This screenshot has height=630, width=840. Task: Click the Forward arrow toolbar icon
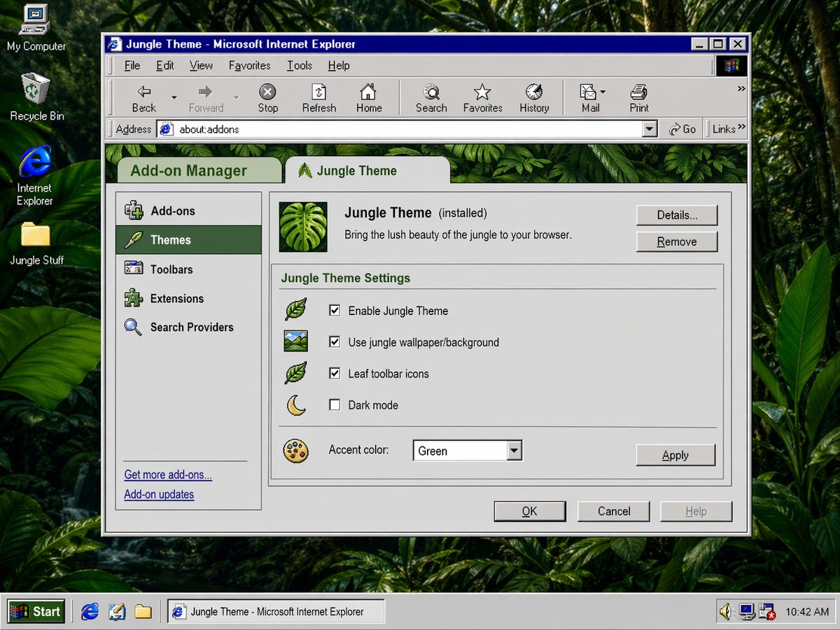205,91
